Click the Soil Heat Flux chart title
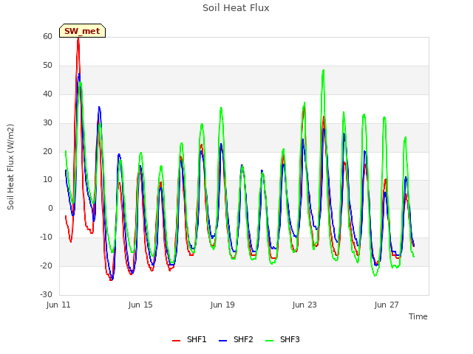The width and height of the screenshot is (473, 354). pos(236,8)
